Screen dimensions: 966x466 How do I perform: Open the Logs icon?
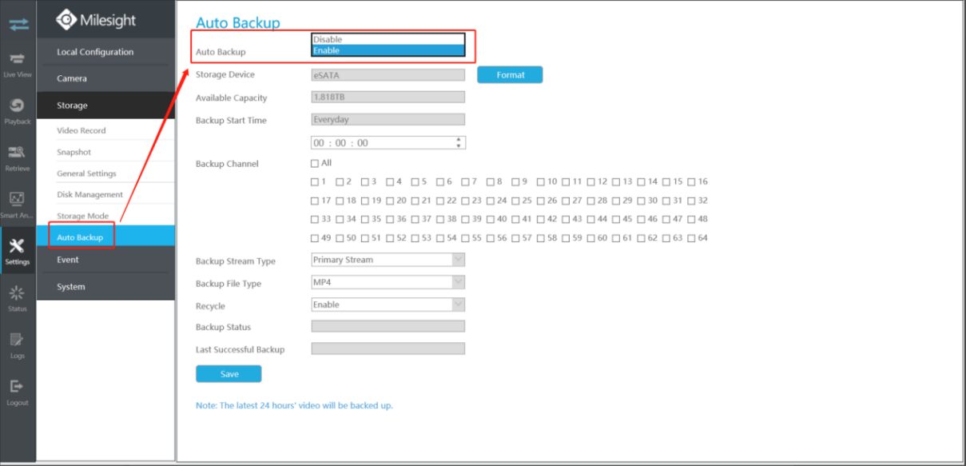click(x=18, y=340)
